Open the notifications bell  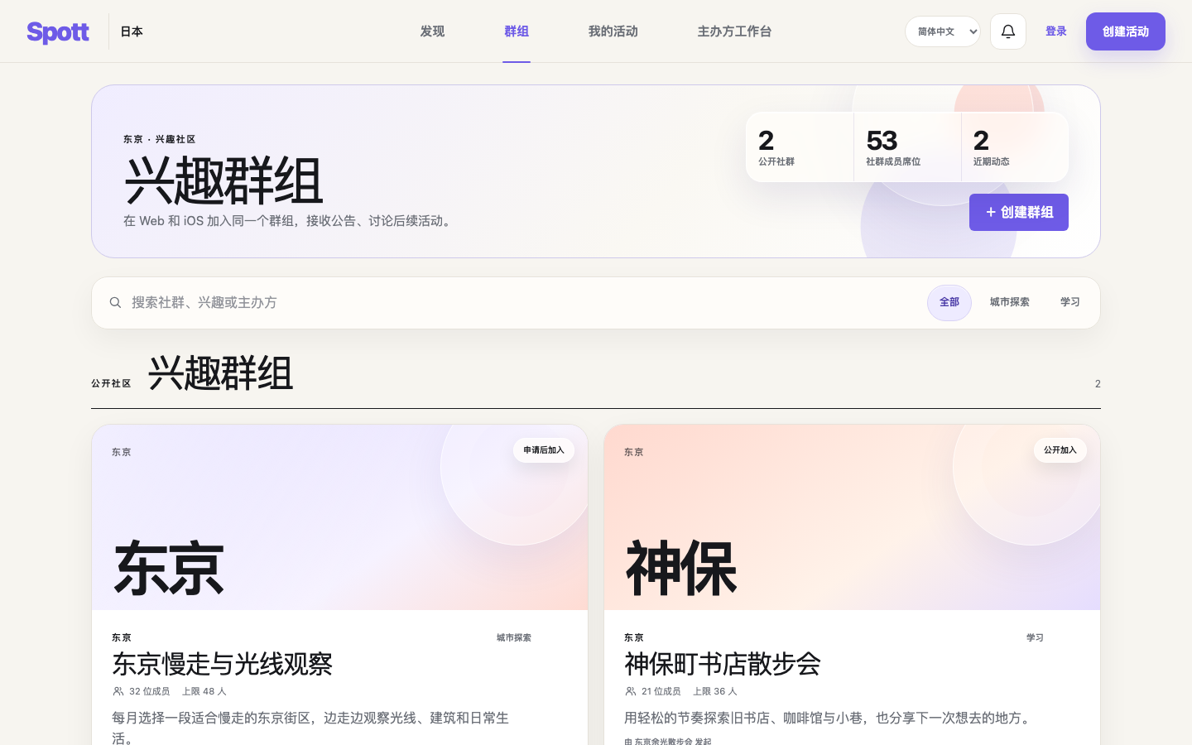pos(1008,31)
